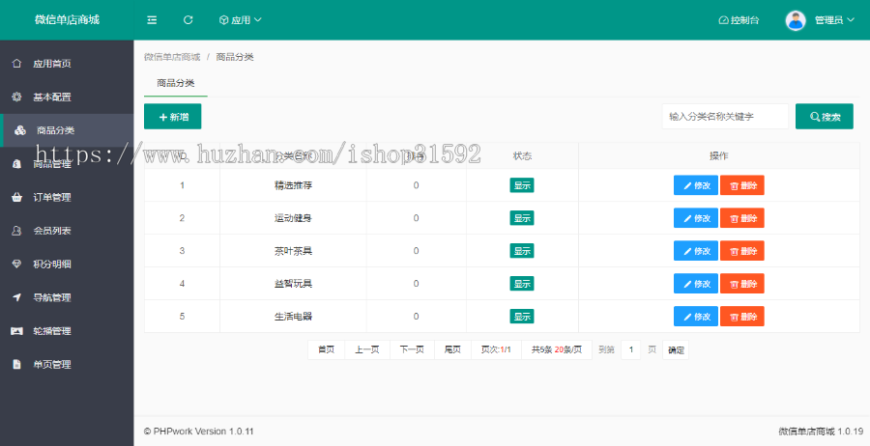Click 修改 button for 运动健身 row
This screenshot has width=870, height=446.
[x=695, y=218]
